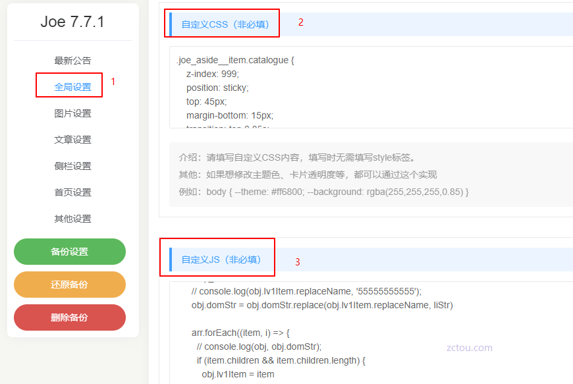This screenshot has width=573, height=384.
Task: Click the zctou.com watermark link
Action: [x=469, y=348]
